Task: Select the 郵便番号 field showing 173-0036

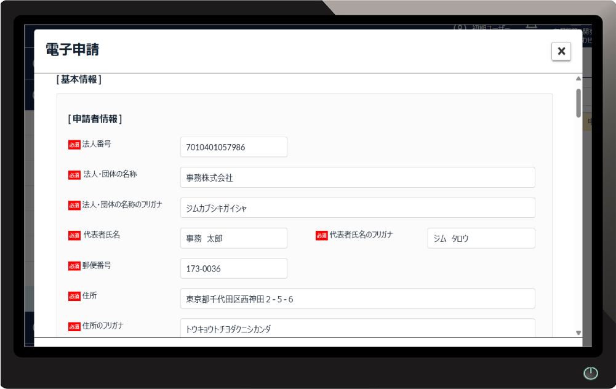Action: [233, 268]
